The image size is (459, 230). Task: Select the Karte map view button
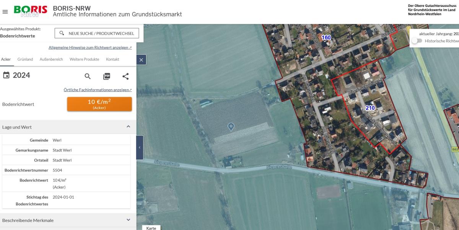(x=151, y=228)
